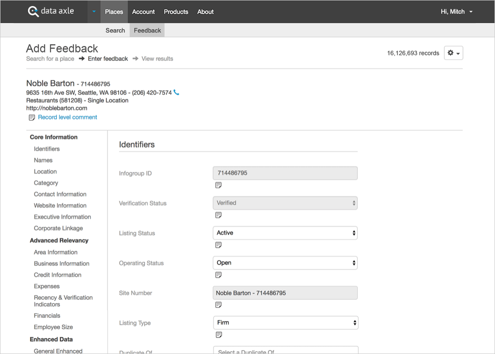Image resolution: width=495 pixels, height=354 pixels.
Task: Click the Data Axle logo icon
Action: coord(33,11)
